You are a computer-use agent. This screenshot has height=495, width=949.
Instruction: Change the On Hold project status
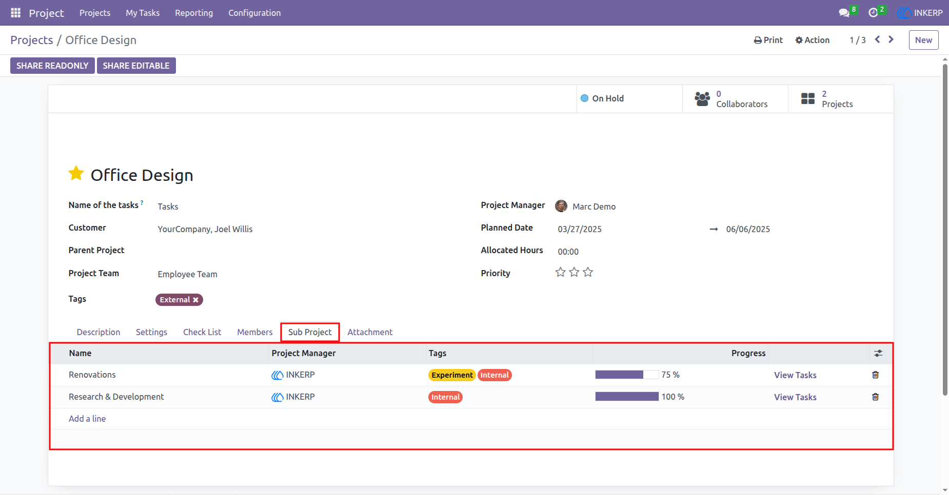point(629,99)
